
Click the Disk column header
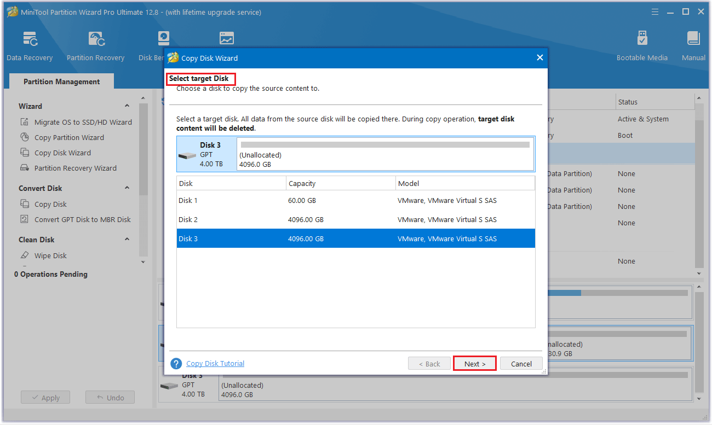(231, 183)
